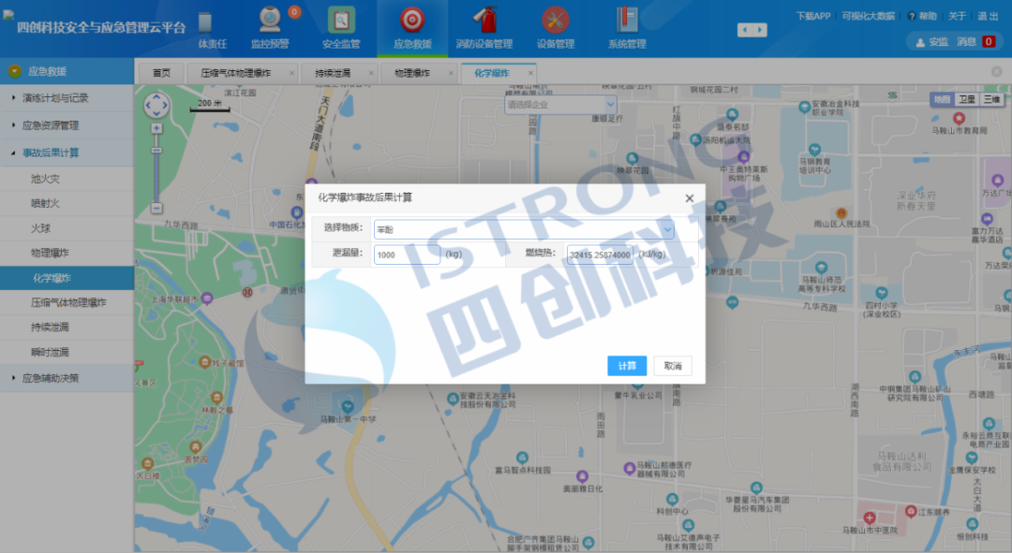Click the 泄漏量 input field

pos(407,255)
